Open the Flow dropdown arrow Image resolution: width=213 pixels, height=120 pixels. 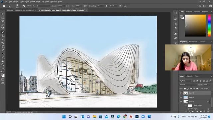coord(81,6)
